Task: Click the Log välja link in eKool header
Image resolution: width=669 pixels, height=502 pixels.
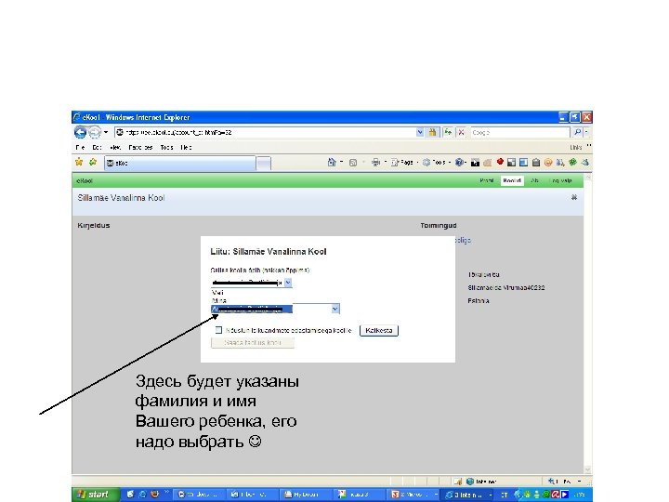Action: pos(560,181)
